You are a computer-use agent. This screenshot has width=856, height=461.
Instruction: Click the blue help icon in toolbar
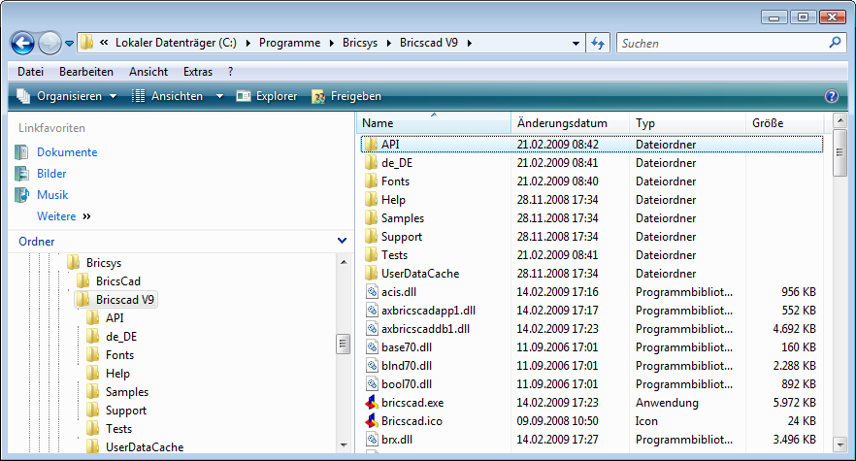[x=832, y=96]
